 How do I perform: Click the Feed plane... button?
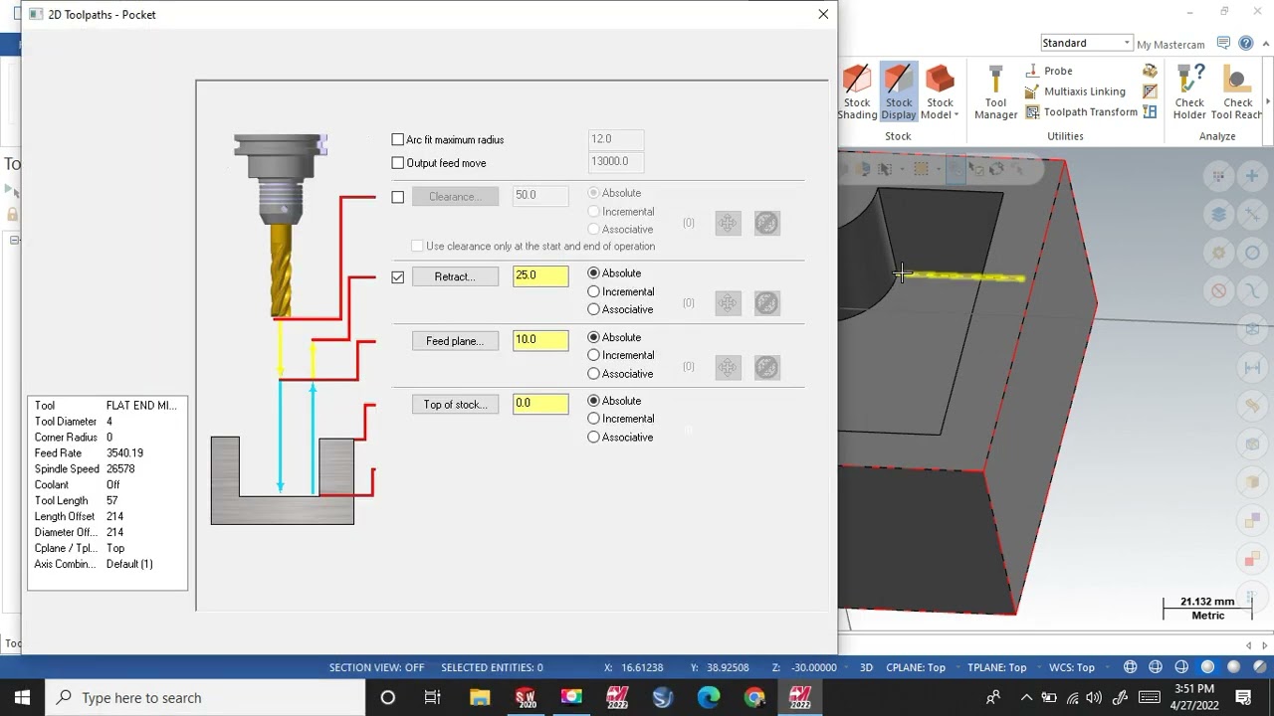455,341
